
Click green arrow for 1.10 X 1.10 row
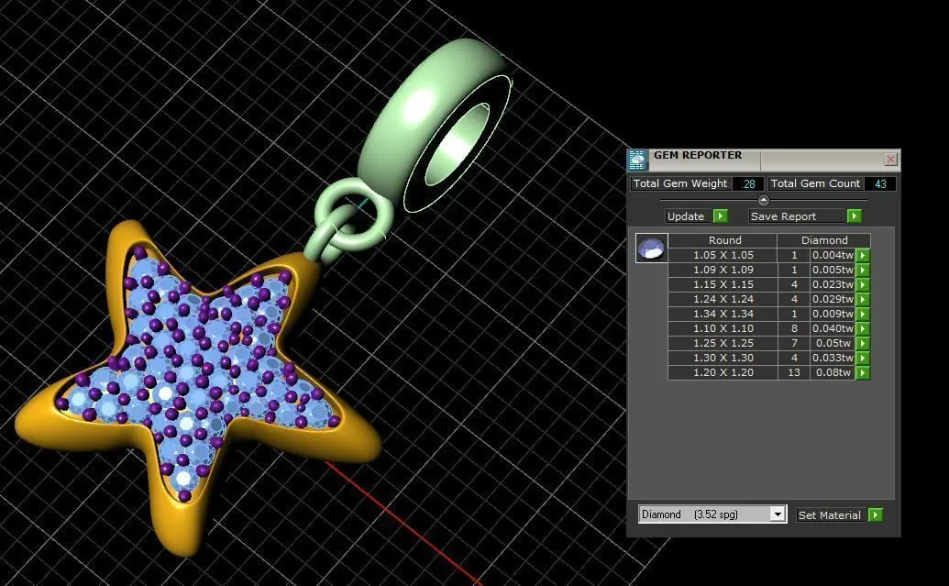[x=863, y=328]
